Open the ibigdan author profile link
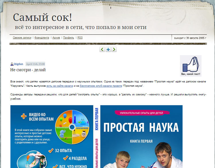The height and width of the screenshot is (168, 215). coord(18,64)
